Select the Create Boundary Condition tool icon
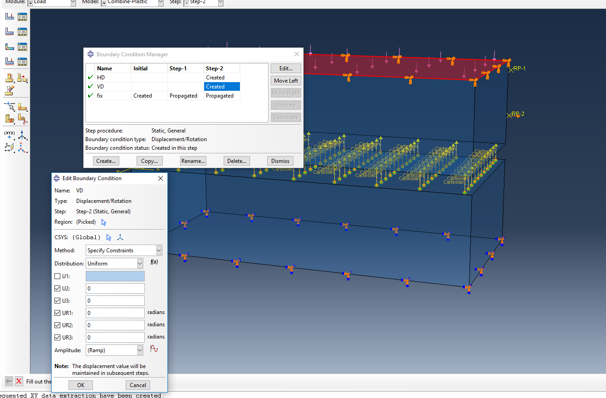The height and width of the screenshot is (398, 606). tap(9, 32)
